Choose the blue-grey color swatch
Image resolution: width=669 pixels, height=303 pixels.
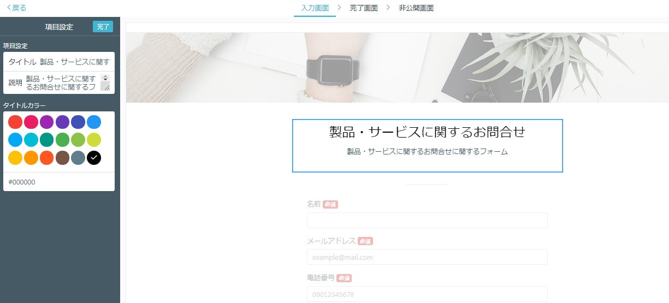pos(78,158)
